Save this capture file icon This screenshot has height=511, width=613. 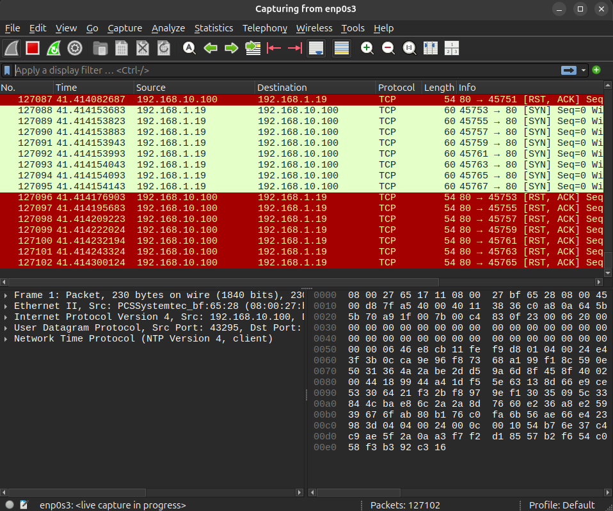tap(122, 49)
